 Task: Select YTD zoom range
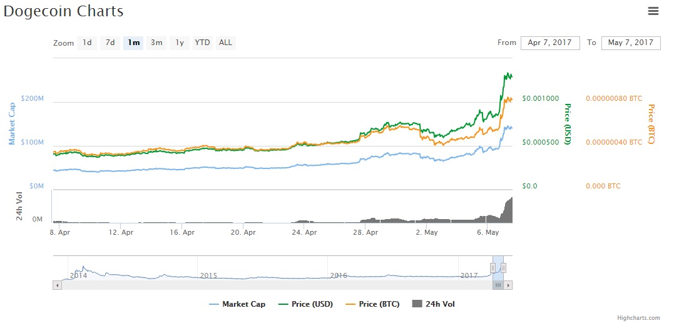(203, 43)
